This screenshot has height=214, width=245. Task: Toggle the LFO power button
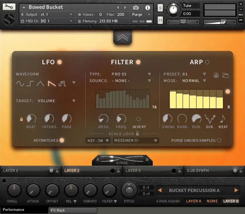59,62
